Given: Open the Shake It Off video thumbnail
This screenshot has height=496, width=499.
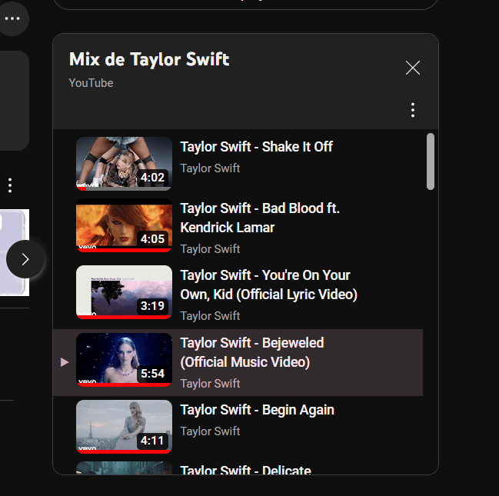Looking at the screenshot, I should 124,164.
